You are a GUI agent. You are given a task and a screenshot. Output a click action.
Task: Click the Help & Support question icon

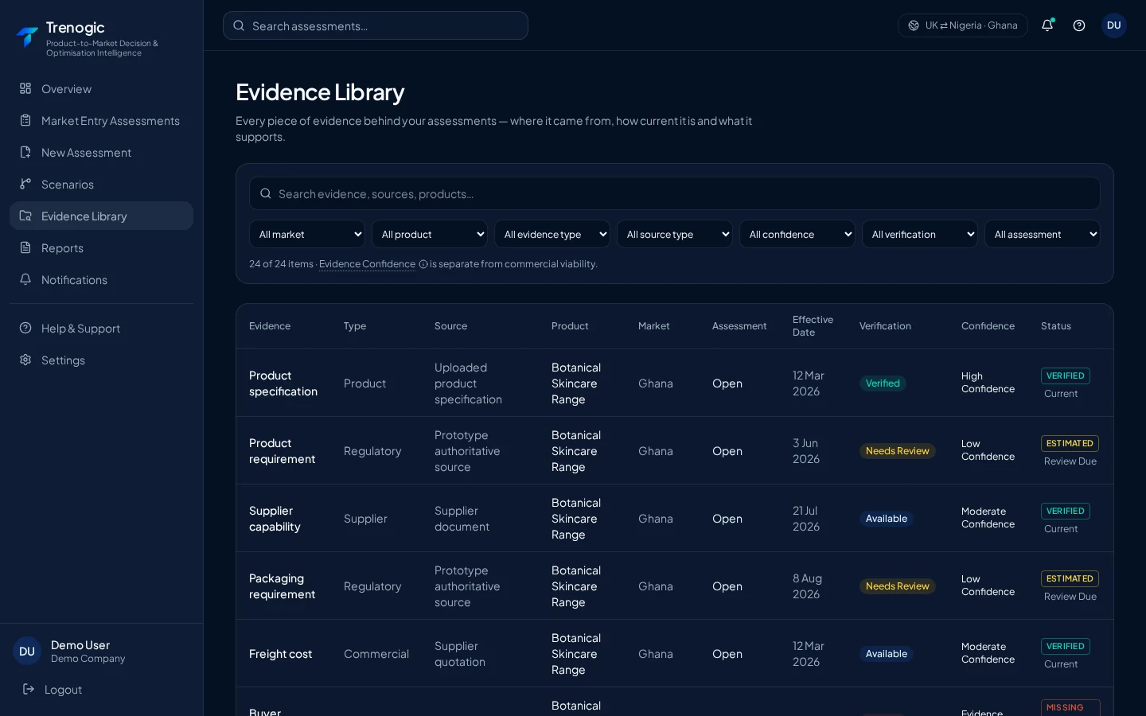[25, 328]
